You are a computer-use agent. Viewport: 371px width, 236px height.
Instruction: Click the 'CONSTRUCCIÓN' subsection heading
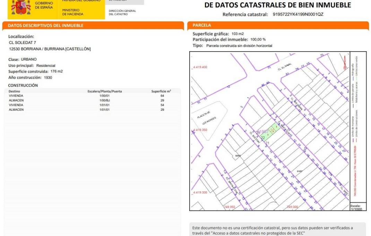23,85
